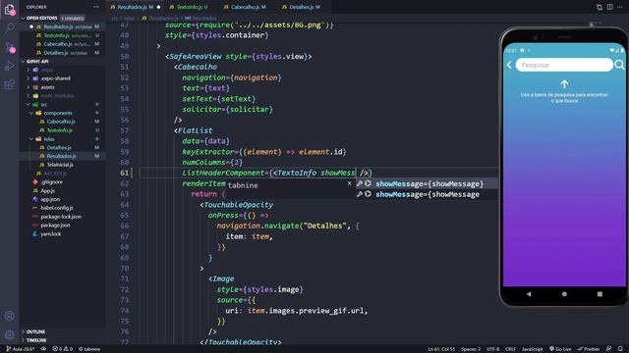The image size is (629, 353).
Task: Click the Pesquisar search field in emulator
Action: coord(564,65)
